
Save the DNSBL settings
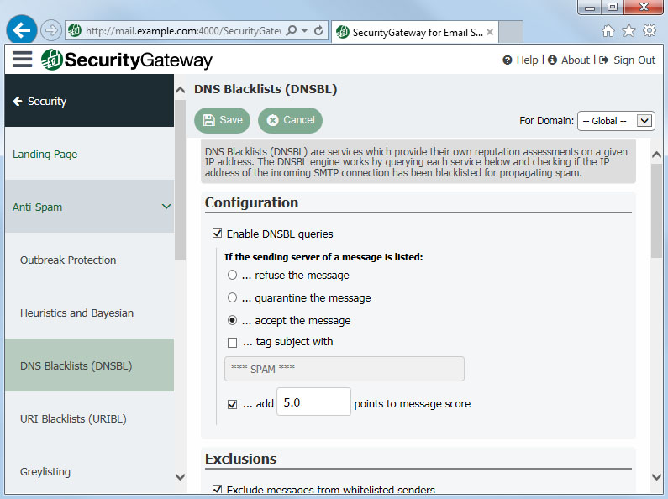[223, 120]
